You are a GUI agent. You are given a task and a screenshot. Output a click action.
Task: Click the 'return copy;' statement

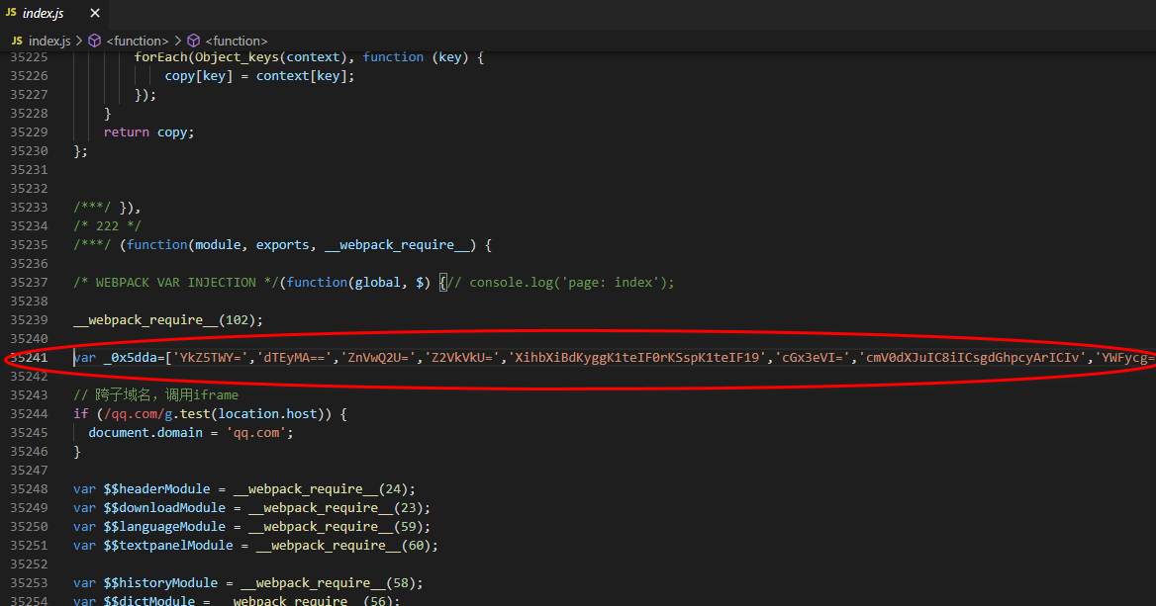pyautogui.click(x=148, y=132)
